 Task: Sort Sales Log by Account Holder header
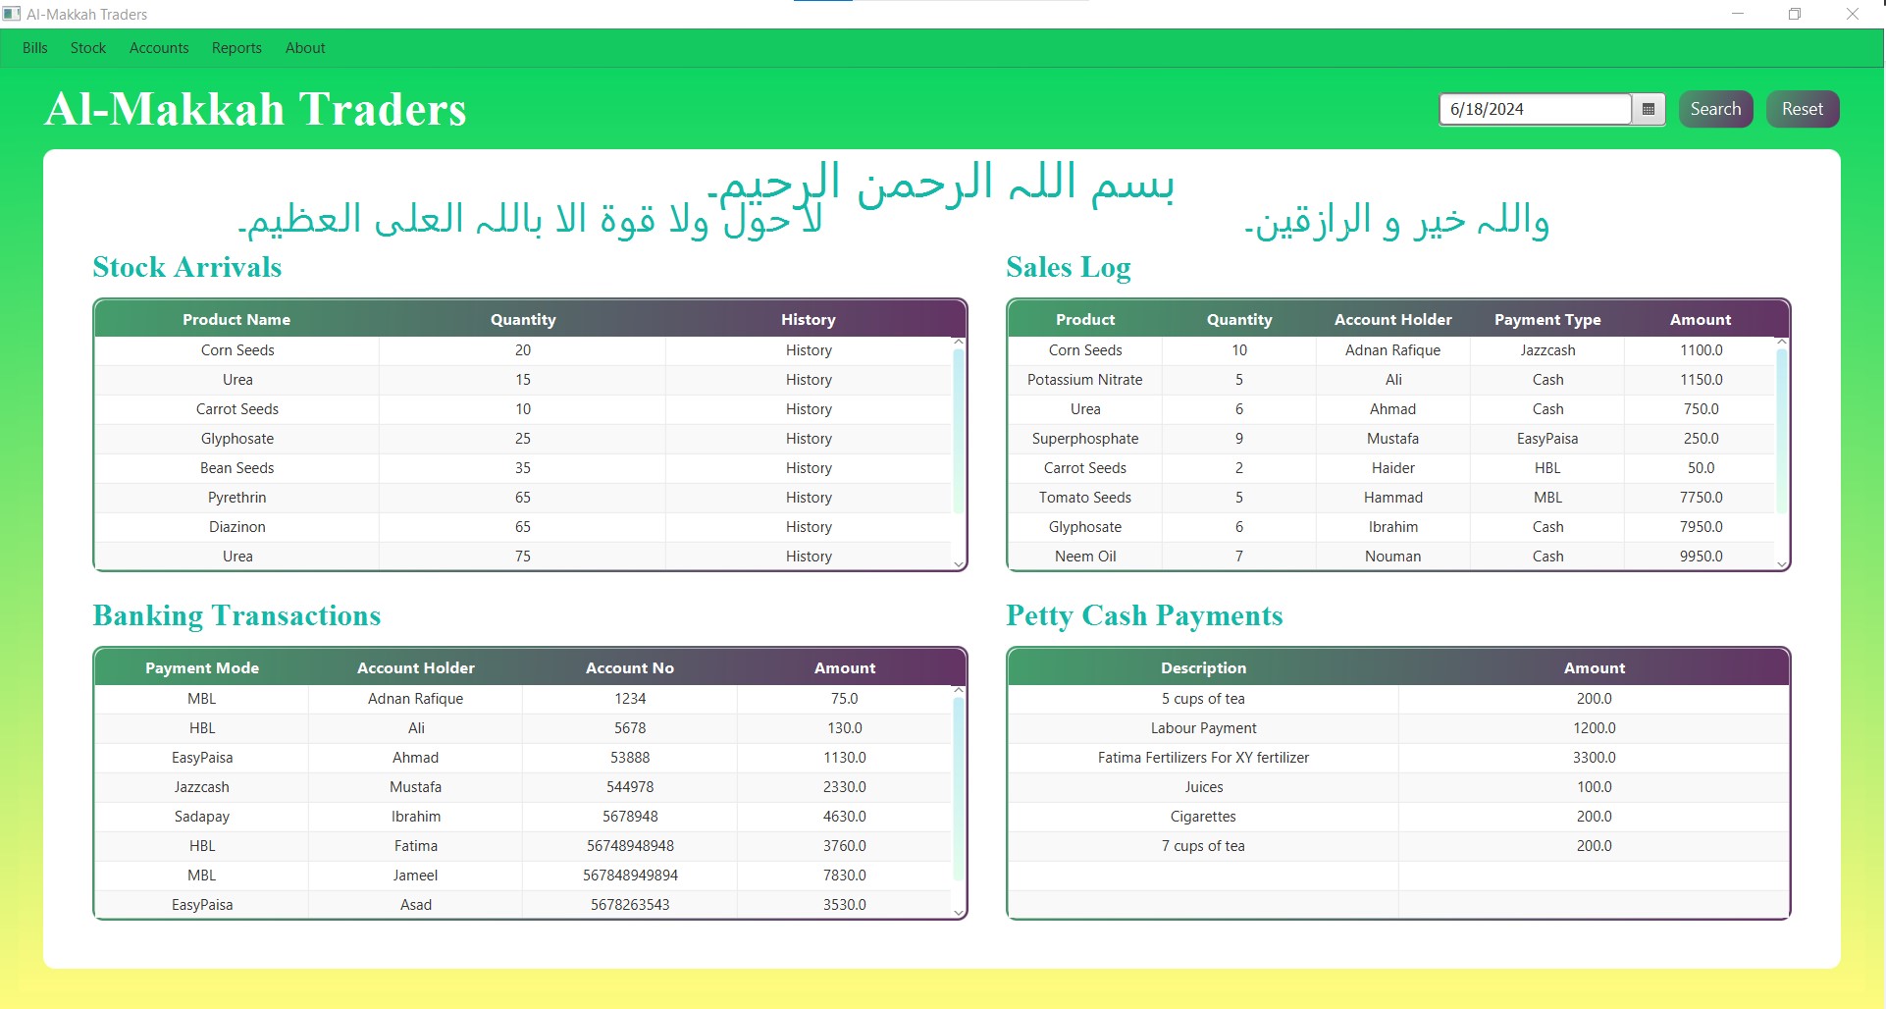click(x=1393, y=320)
